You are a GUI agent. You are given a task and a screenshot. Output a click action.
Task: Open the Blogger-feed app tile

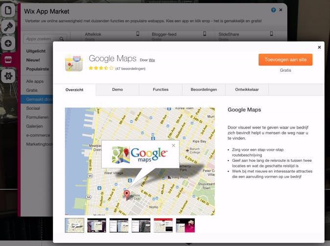coord(178,36)
